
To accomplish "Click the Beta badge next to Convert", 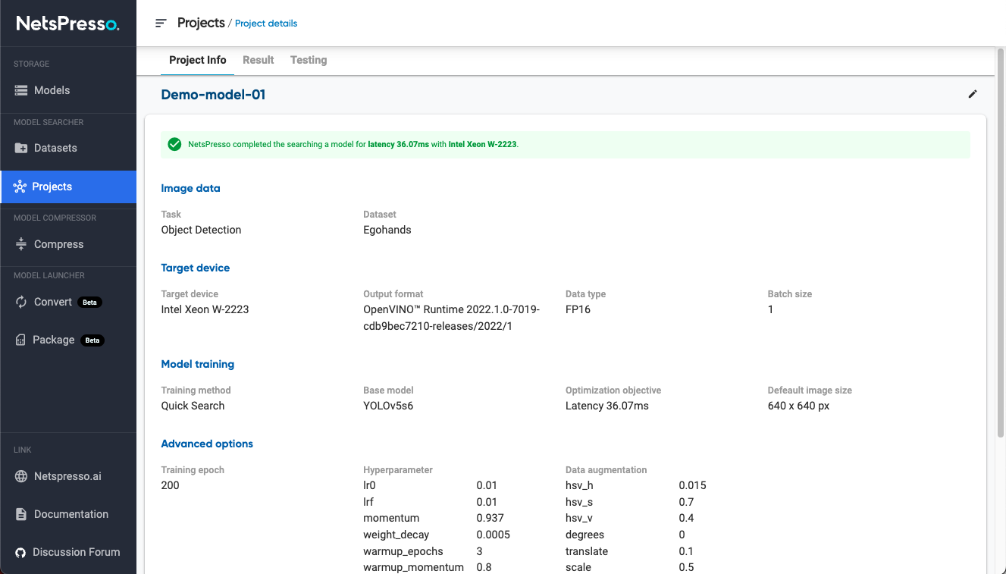I will point(89,302).
